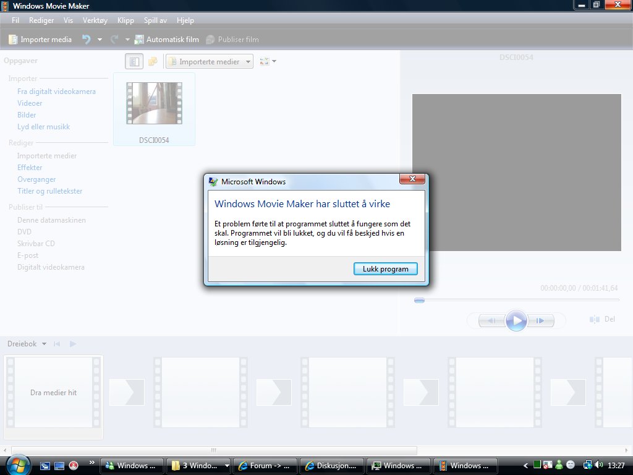
Task: Click the DVD publish link
Action: (24, 232)
